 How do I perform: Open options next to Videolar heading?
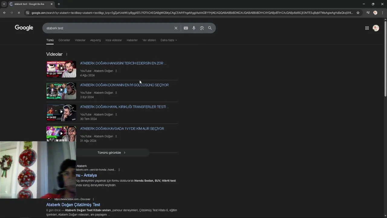(x=67, y=54)
